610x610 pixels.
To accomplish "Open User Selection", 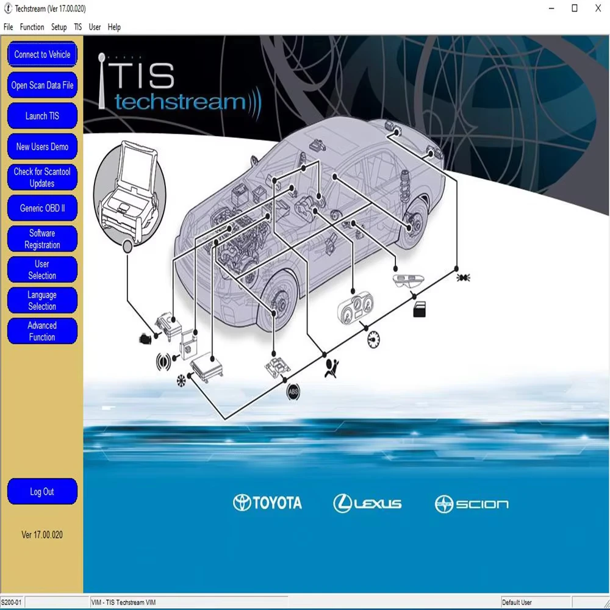I will tap(42, 269).
